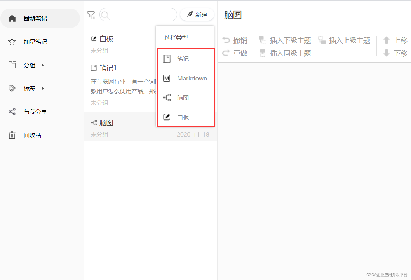Click 插入同级主题 text in toolbar
This screenshot has height=280, width=411.
pos(291,53)
